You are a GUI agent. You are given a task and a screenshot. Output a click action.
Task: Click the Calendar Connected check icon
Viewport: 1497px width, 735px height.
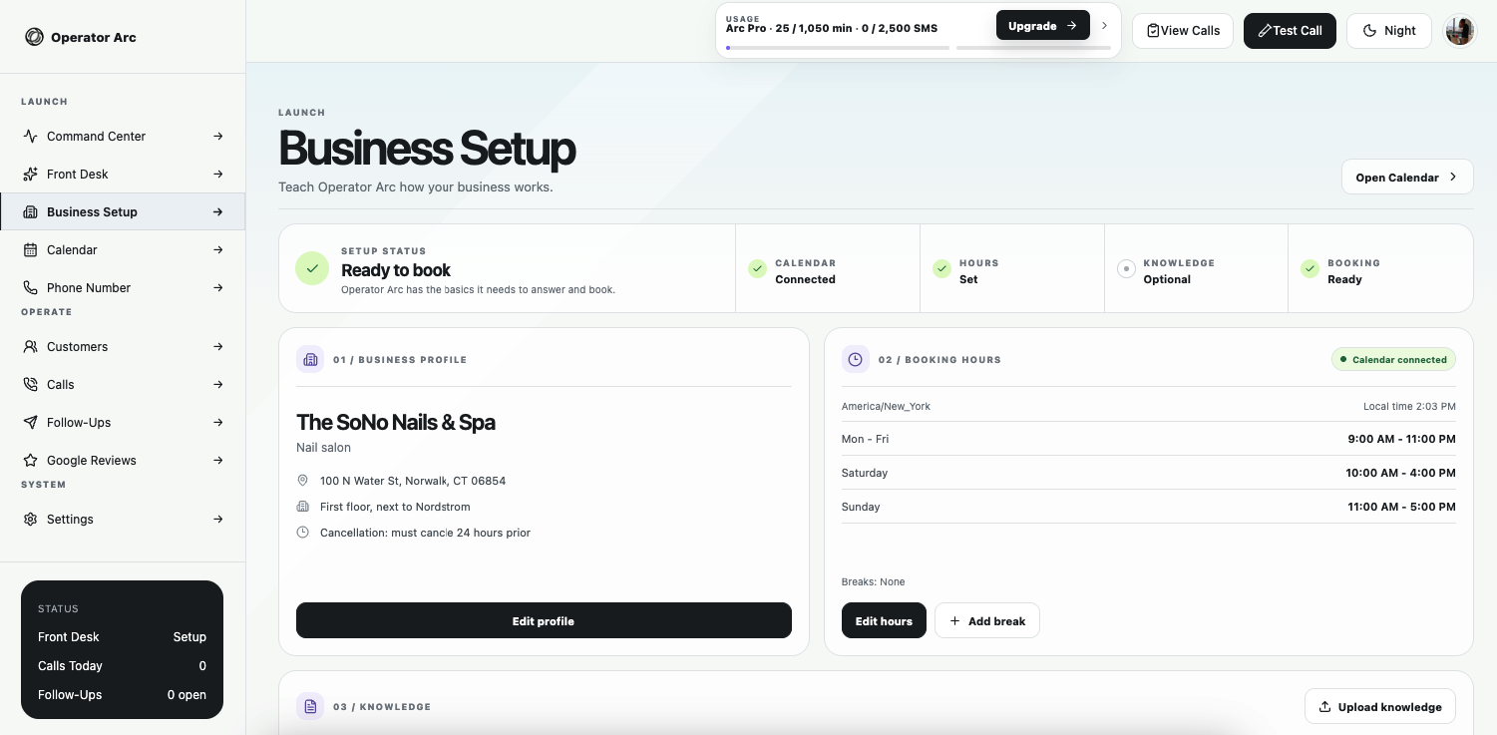click(x=757, y=268)
